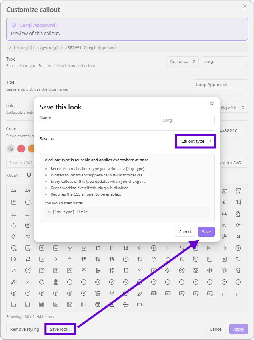This screenshot has width=254, height=340.
Task: Select the A arrow-down icon
Action: [14, 191]
